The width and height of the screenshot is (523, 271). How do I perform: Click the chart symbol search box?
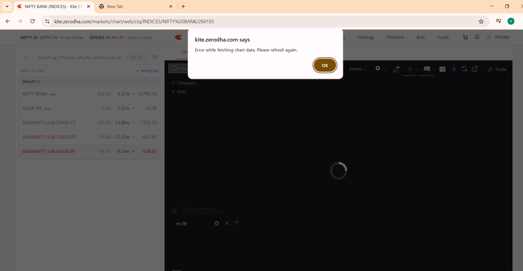(x=179, y=68)
